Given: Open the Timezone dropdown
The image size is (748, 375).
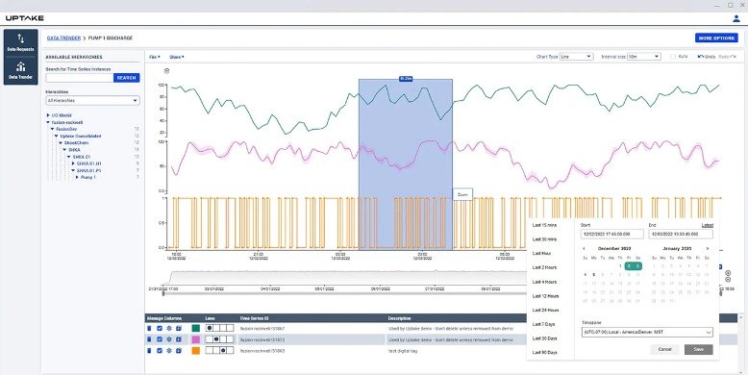Looking at the screenshot, I should (x=647, y=332).
